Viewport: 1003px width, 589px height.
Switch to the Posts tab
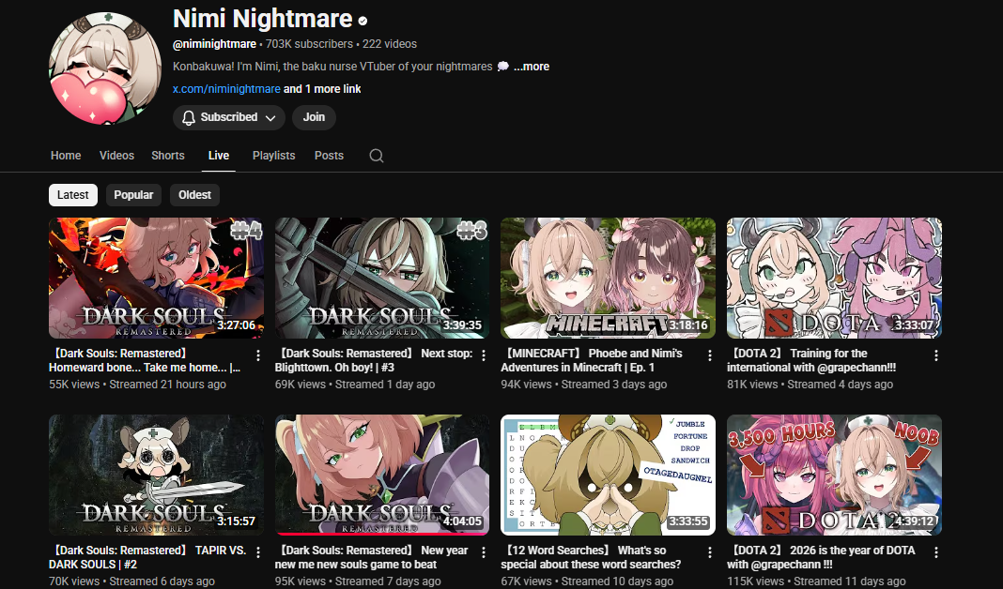pos(329,156)
